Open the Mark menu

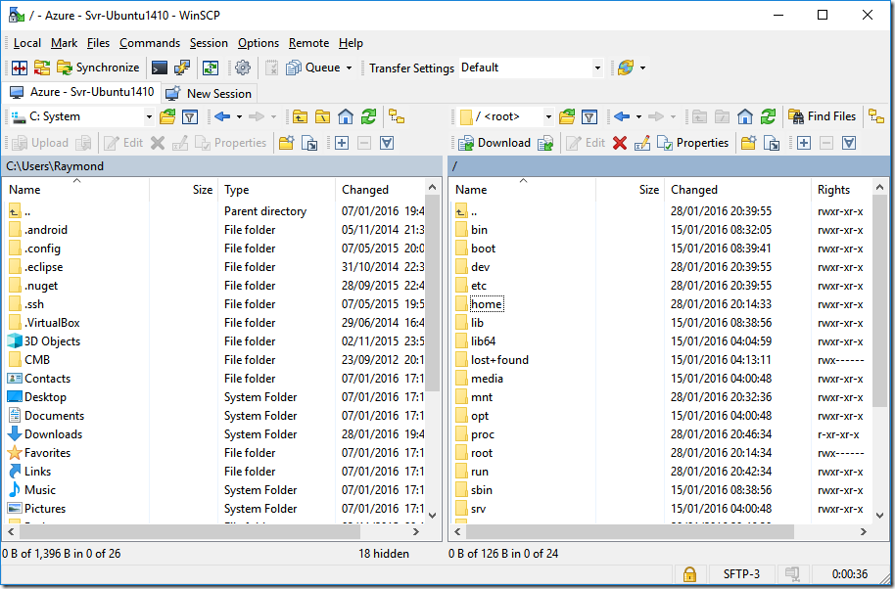64,43
